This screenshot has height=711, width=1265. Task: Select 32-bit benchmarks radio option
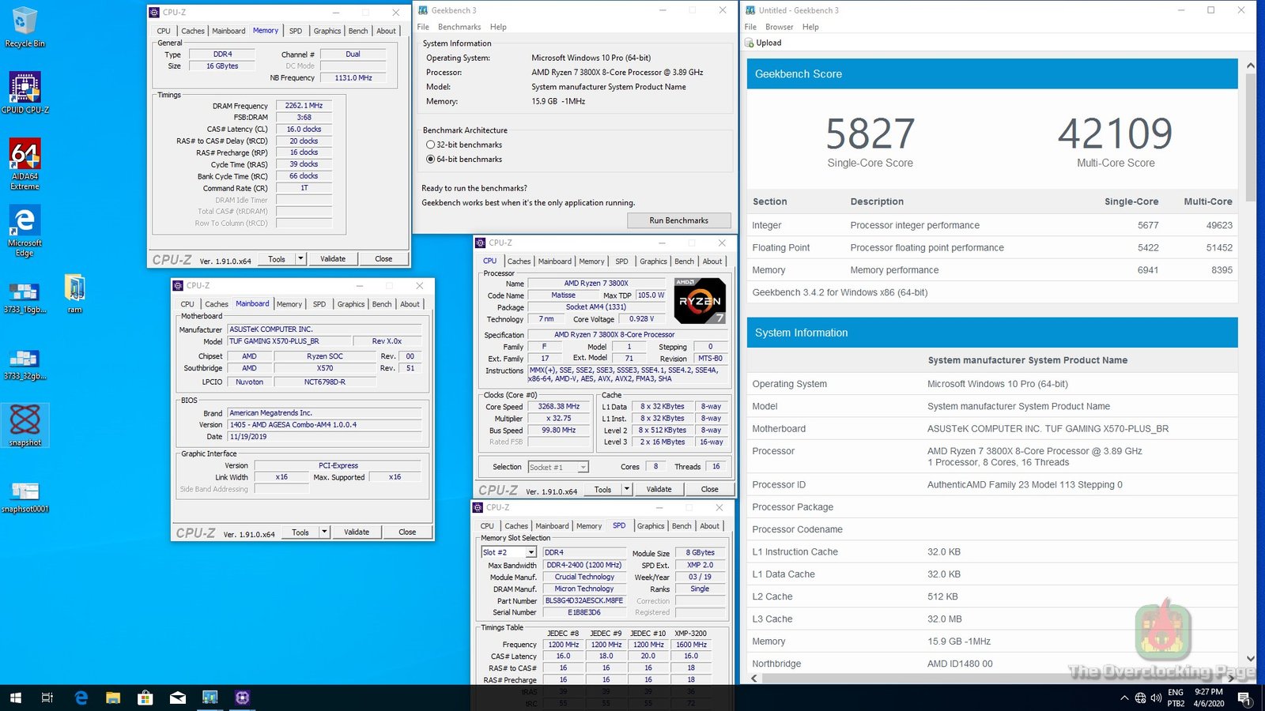click(x=431, y=145)
